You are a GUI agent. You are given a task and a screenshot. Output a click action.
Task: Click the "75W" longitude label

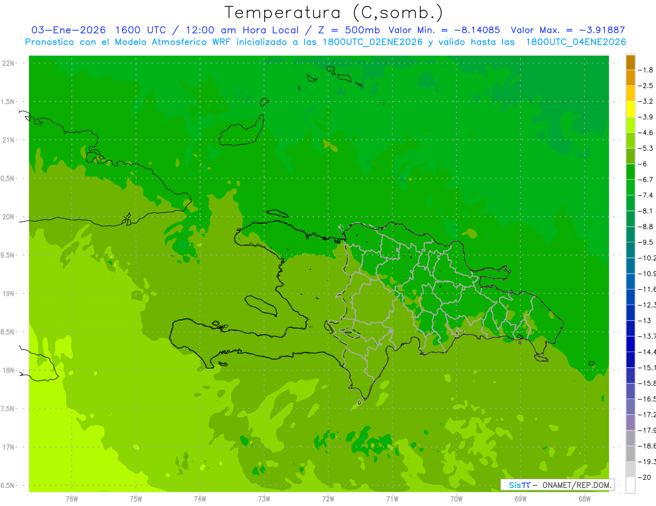(136, 499)
